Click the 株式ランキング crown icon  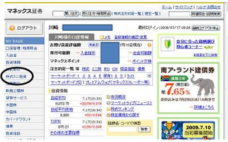[108, 109]
